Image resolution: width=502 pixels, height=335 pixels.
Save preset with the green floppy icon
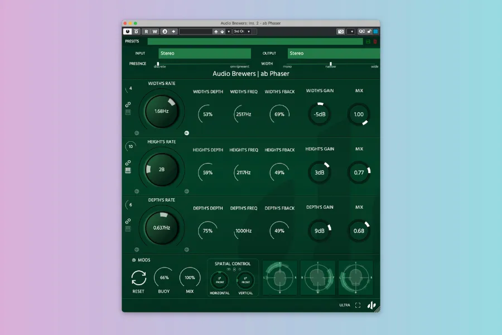[368, 41]
